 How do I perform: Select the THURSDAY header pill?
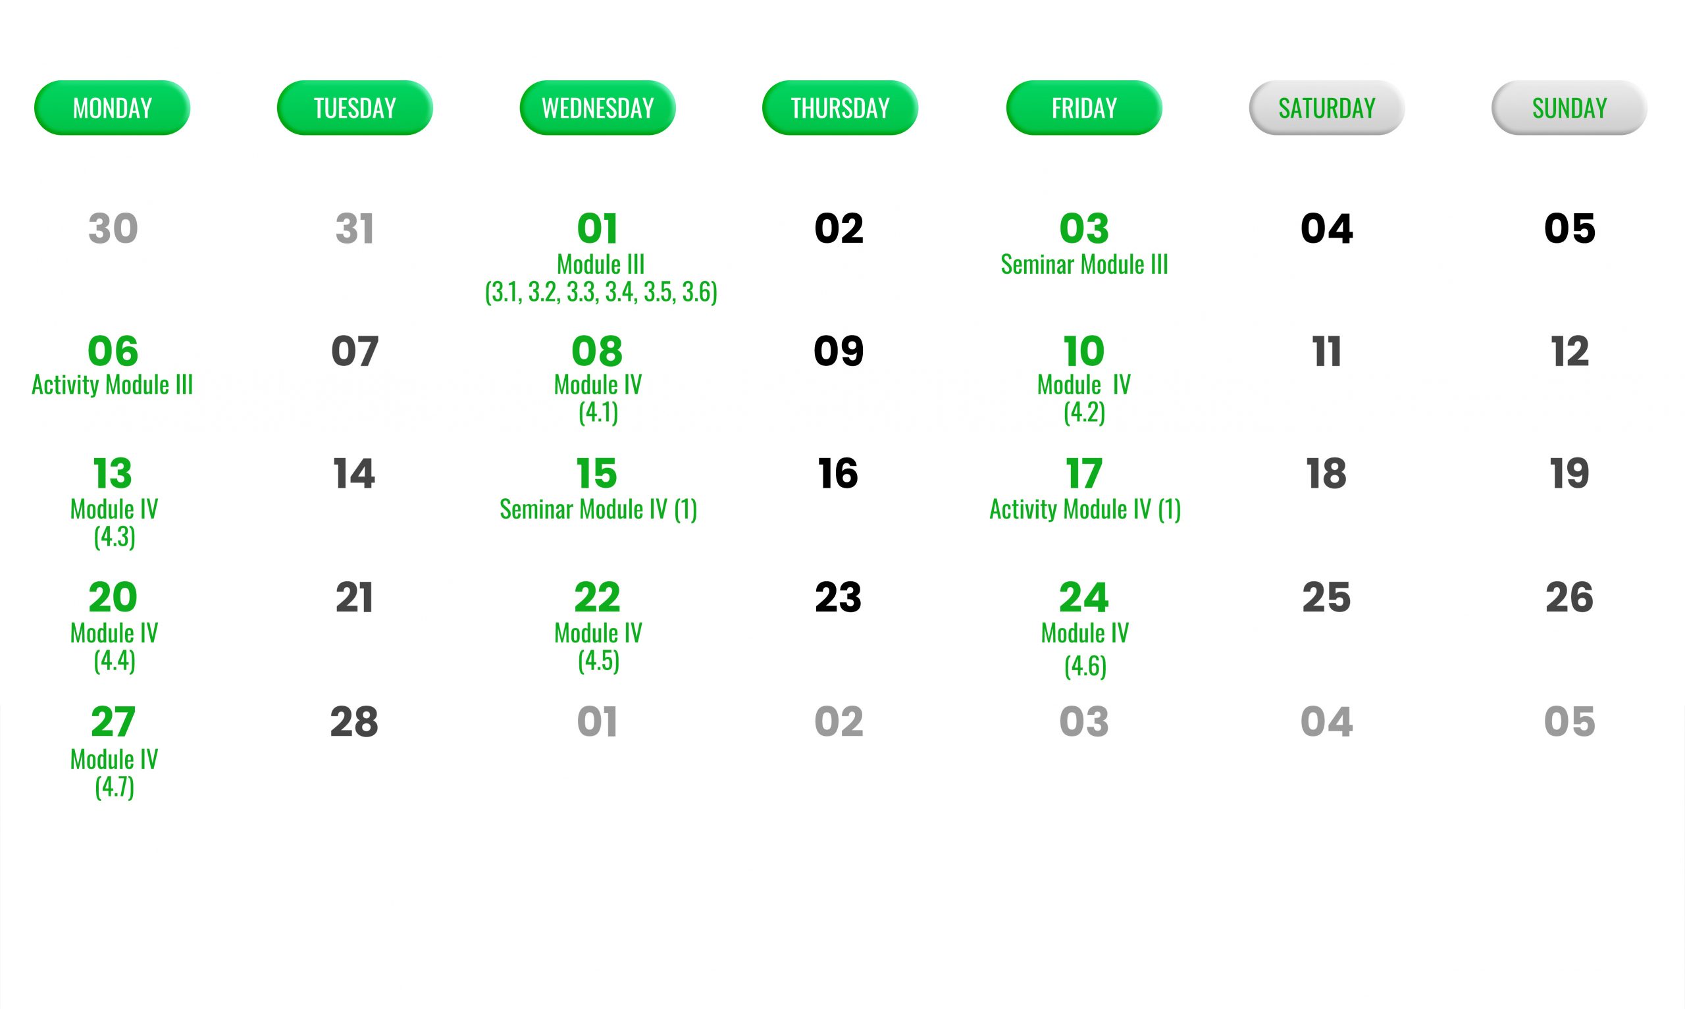[840, 108]
